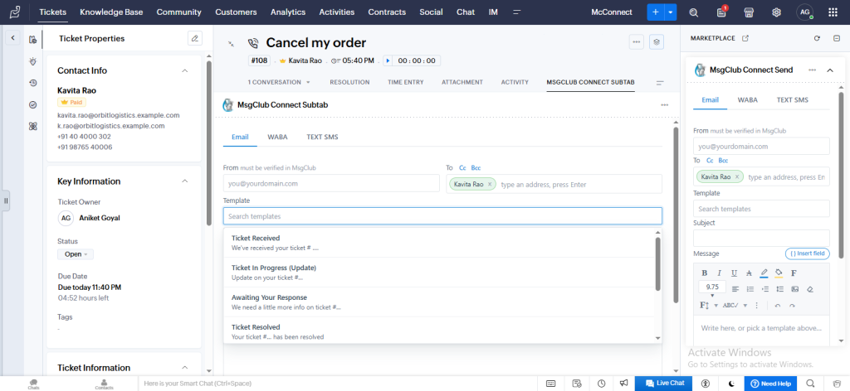Image resolution: width=850 pixels, height=391 pixels.
Task: Open Analytics in top navigation
Action: [x=288, y=12]
